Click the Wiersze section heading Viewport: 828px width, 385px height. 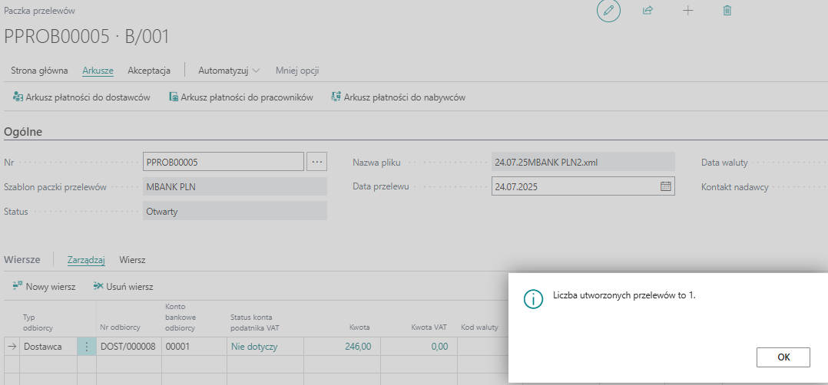22,259
